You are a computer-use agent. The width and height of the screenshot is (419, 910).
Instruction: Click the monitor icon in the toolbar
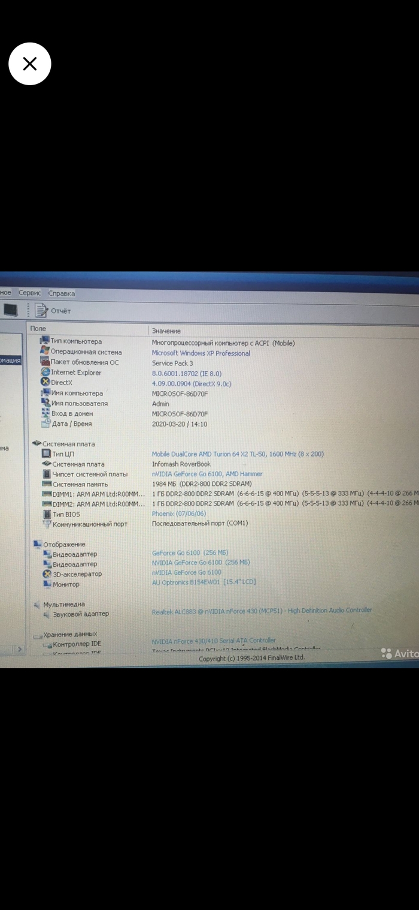(10, 310)
